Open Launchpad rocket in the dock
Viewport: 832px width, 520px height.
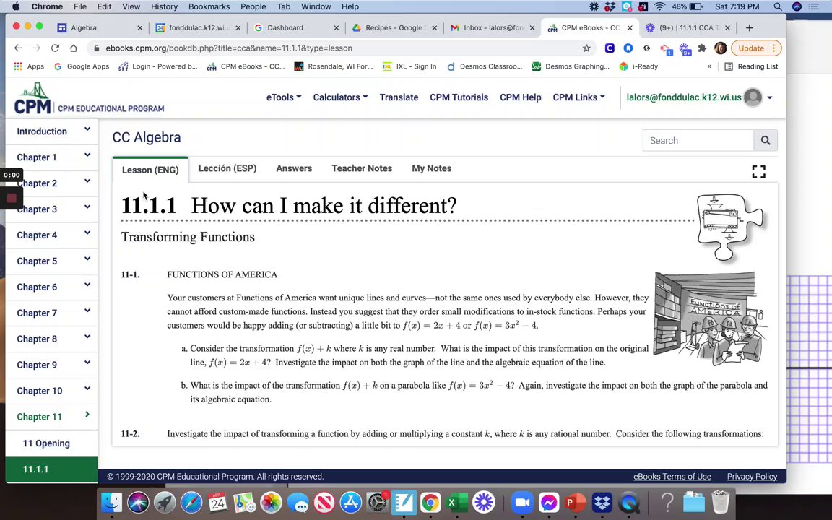[x=165, y=502]
